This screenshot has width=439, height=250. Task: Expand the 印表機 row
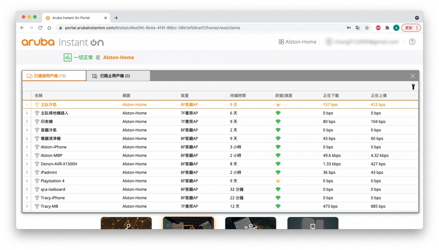click(27, 122)
